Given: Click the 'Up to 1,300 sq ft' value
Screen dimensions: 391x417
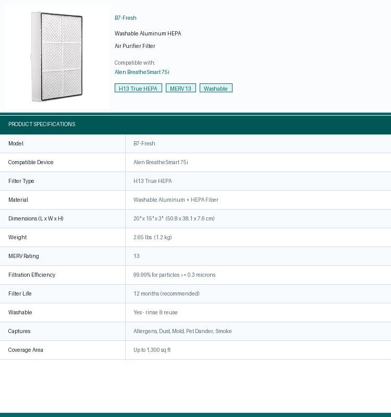Looking at the screenshot, I should [152, 350].
